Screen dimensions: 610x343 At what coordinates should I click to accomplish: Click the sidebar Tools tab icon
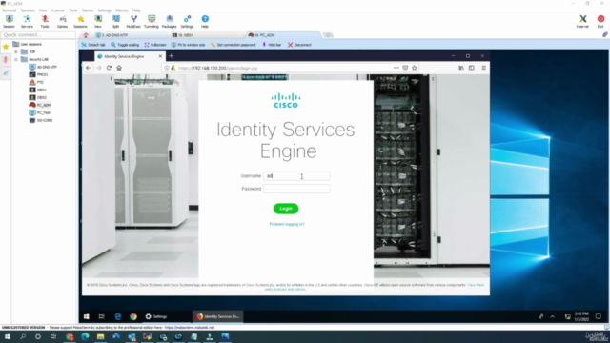pos(6,59)
